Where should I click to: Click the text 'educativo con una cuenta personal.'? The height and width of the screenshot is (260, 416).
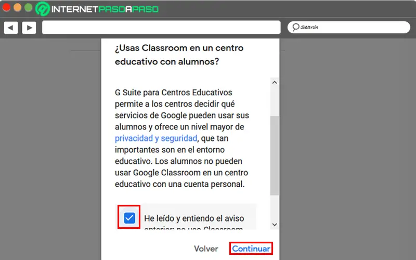pyautogui.click(x=179, y=184)
